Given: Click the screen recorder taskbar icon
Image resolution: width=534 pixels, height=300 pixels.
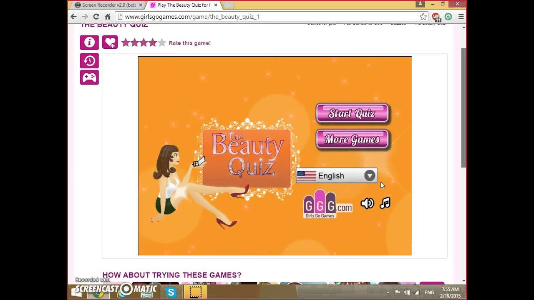Looking at the screenshot, I should pyautogui.click(x=196, y=292).
